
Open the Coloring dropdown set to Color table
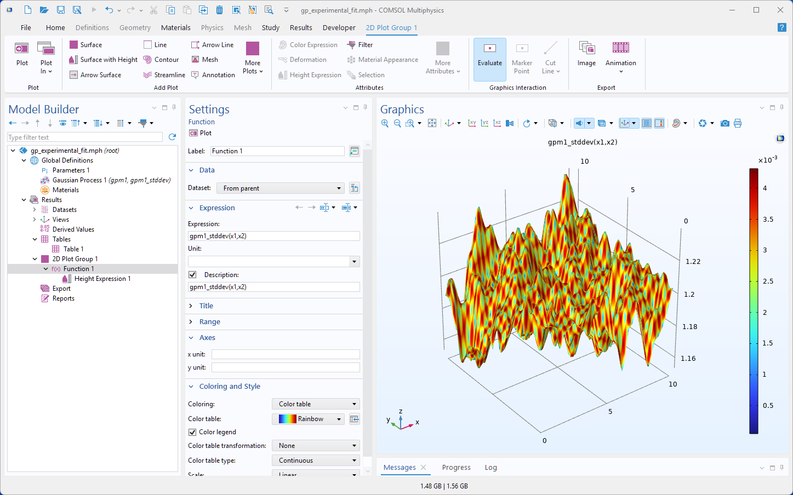tap(316, 404)
